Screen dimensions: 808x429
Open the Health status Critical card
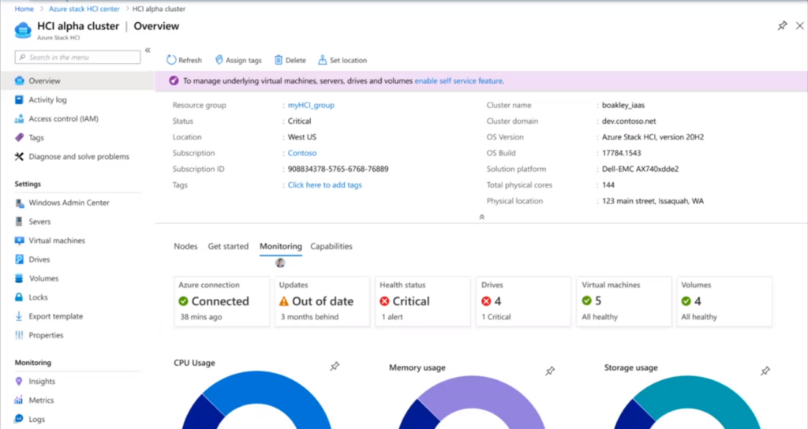click(423, 302)
